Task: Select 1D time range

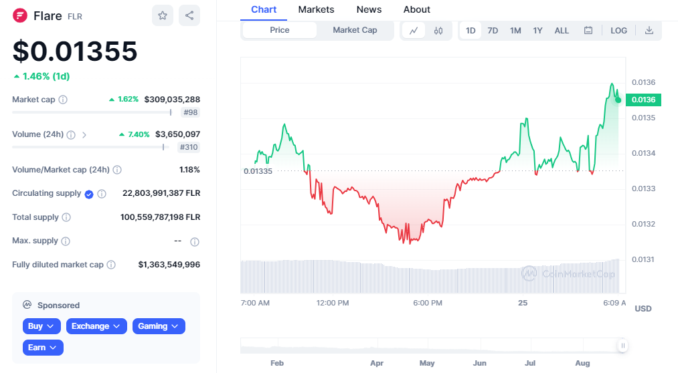Action: tap(471, 31)
